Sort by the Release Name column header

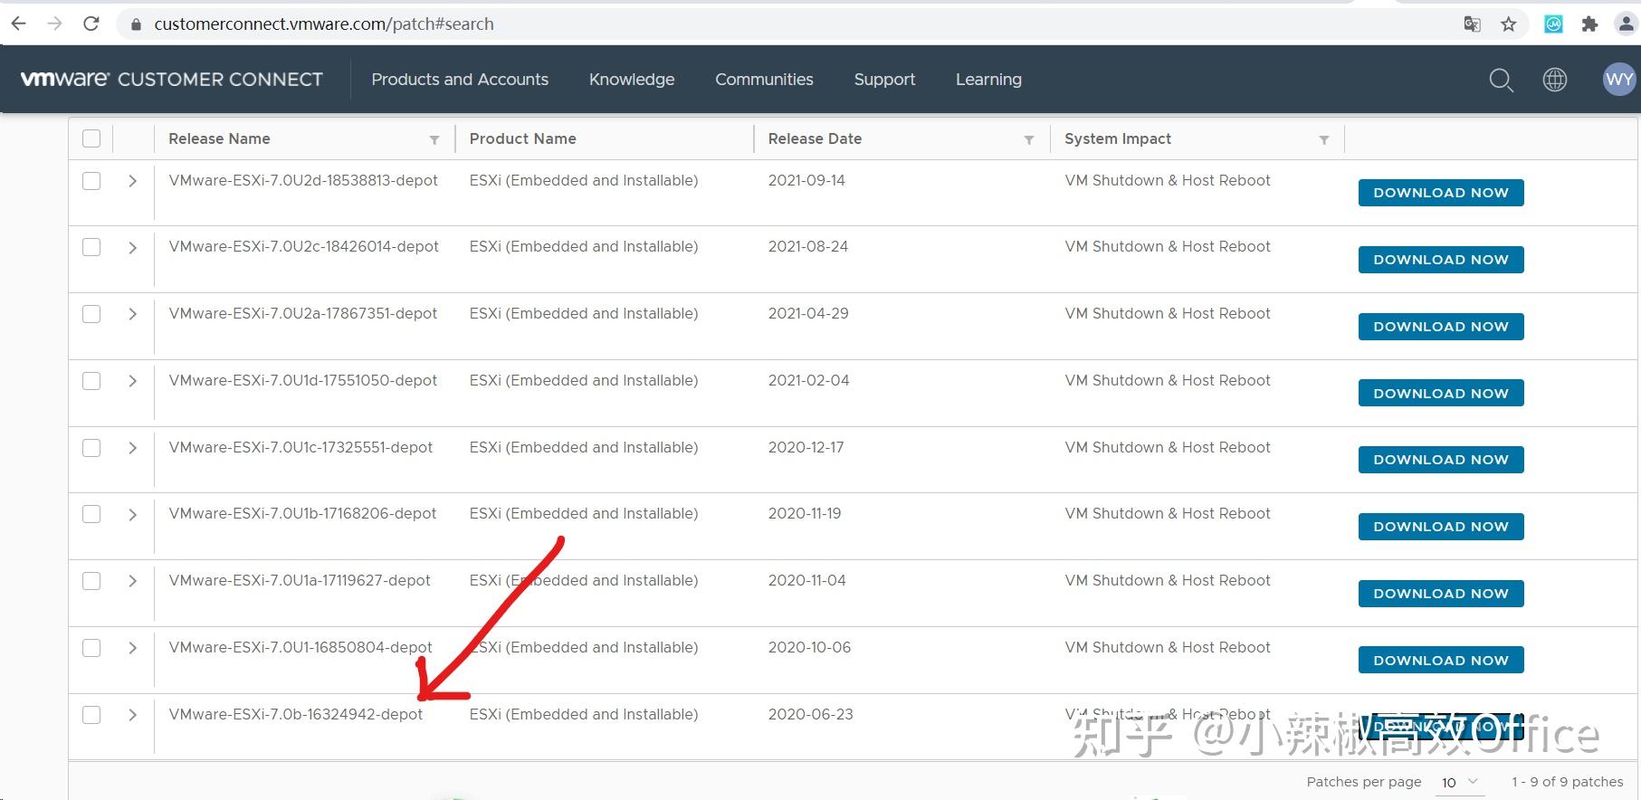tap(219, 138)
